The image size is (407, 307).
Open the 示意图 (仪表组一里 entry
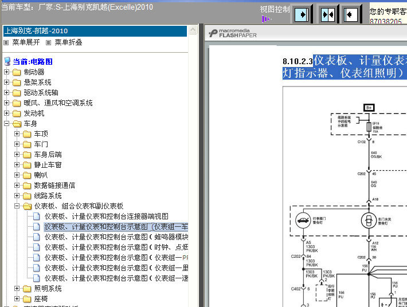click(x=116, y=268)
